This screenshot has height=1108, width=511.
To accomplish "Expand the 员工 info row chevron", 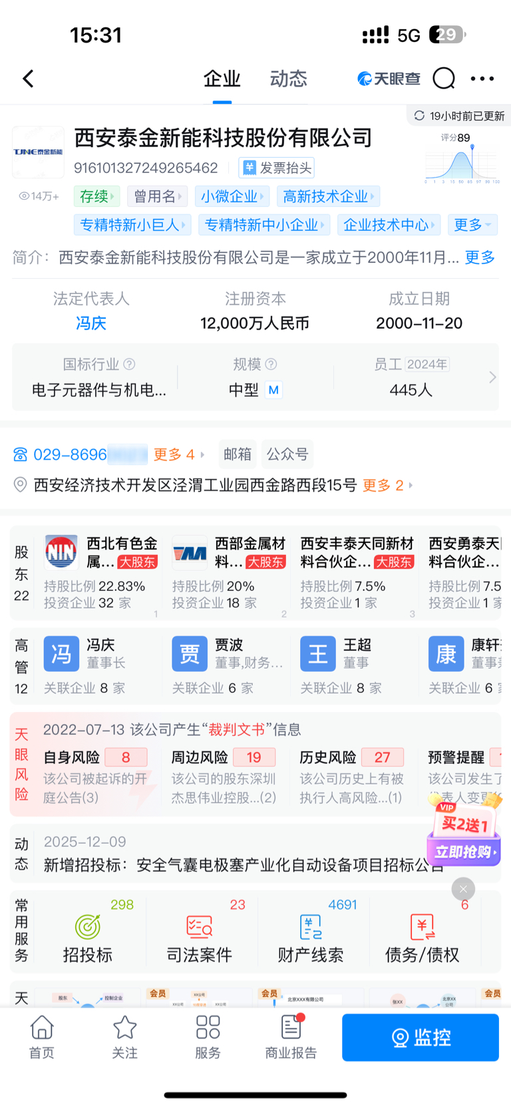I will click(492, 377).
